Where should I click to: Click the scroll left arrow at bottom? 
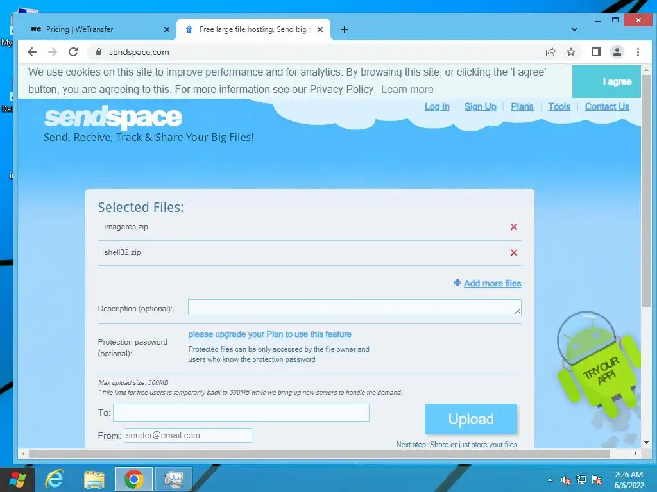tap(23, 454)
